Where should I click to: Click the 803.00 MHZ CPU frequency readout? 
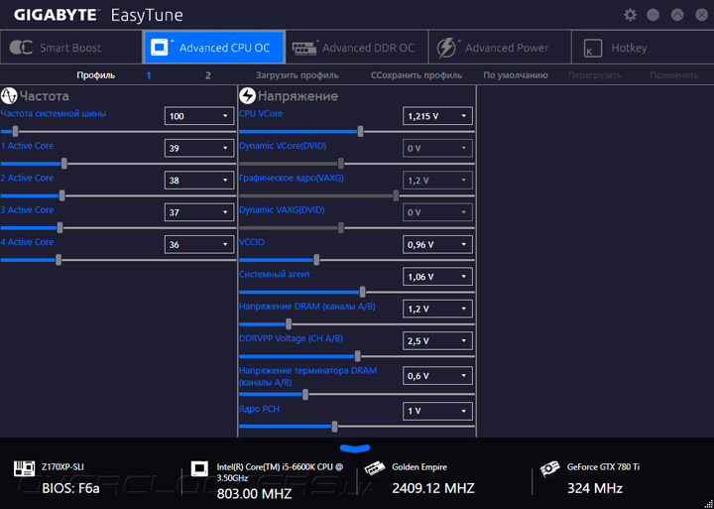click(x=254, y=493)
